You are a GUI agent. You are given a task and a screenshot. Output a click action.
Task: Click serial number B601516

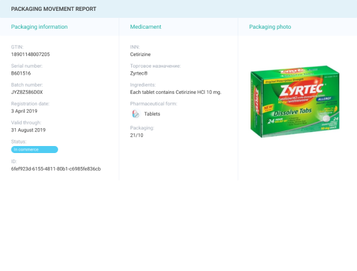(21, 73)
